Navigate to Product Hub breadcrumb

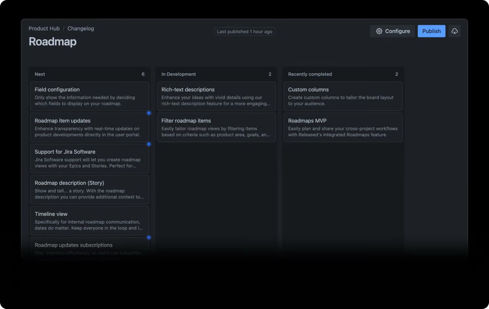click(x=44, y=29)
